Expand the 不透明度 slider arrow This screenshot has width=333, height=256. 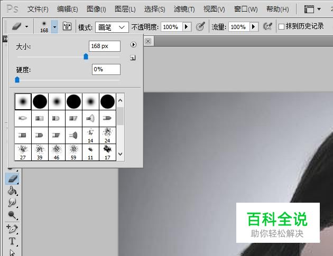(187, 26)
